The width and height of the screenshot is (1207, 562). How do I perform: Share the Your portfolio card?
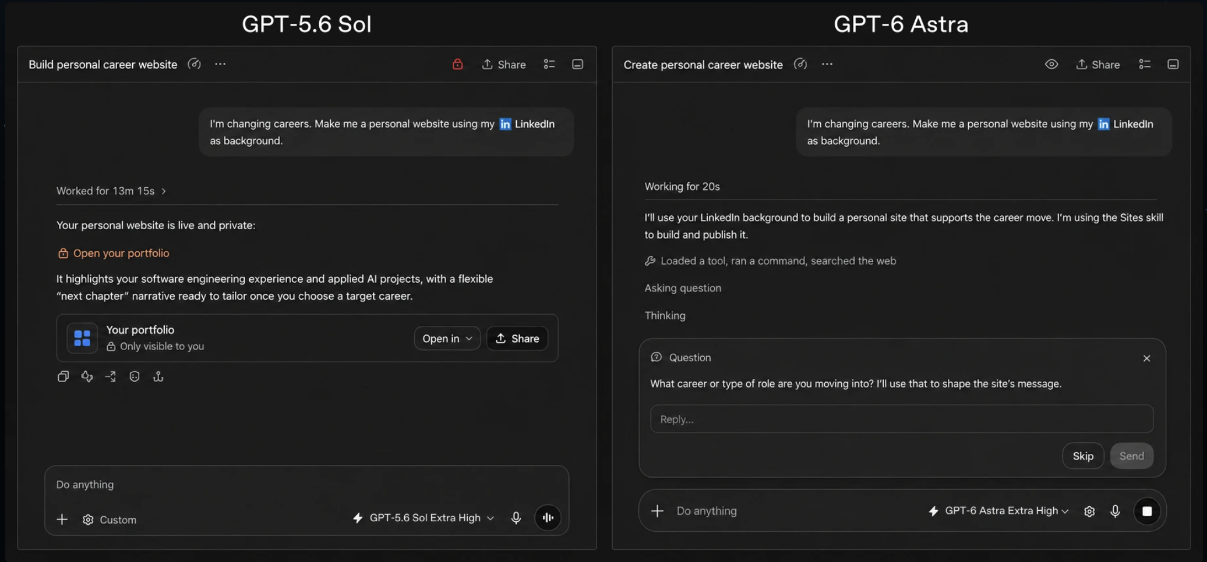point(517,339)
